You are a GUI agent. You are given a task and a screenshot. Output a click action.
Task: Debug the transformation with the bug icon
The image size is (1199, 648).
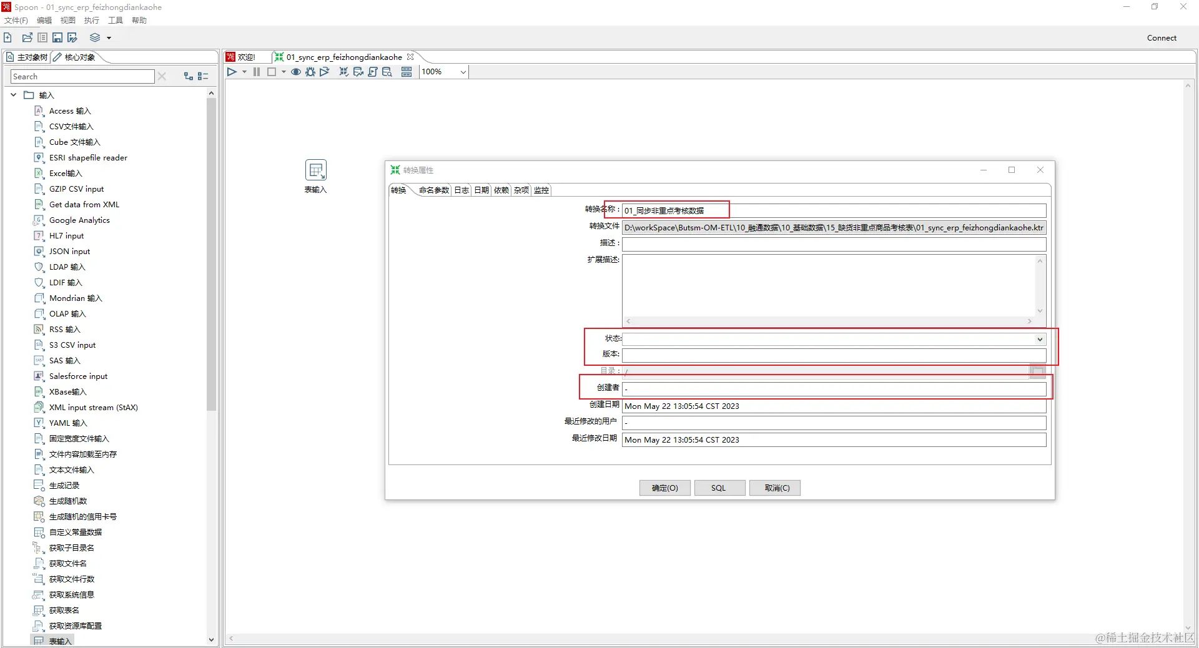point(310,72)
